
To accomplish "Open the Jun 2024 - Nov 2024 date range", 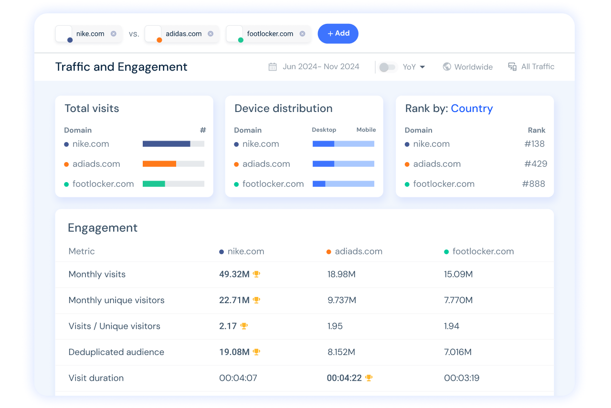I will [x=321, y=67].
